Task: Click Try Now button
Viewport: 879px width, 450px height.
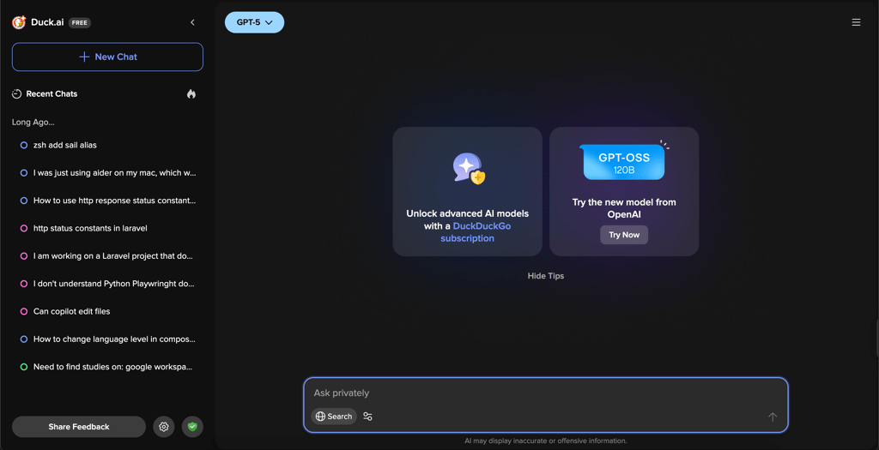Action: 624,235
